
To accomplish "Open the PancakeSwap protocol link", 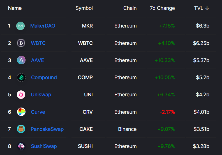I will point(47,129).
